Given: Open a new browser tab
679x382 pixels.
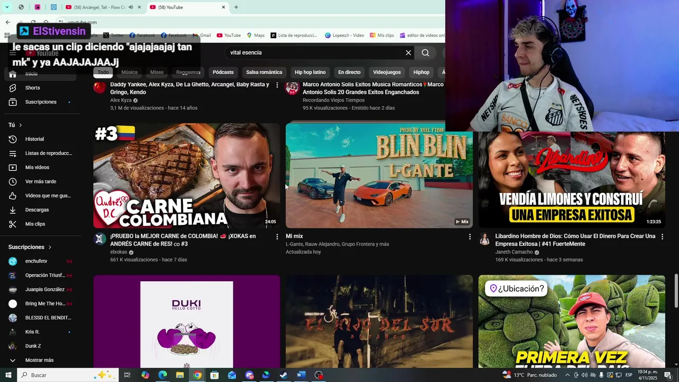Looking at the screenshot, I should [236, 7].
